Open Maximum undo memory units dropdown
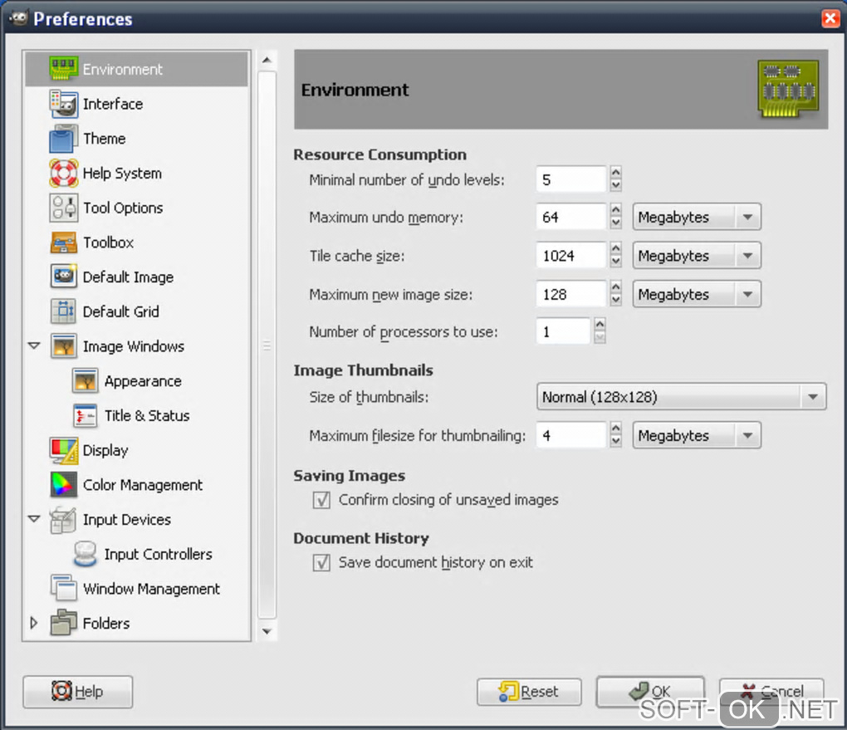Image resolution: width=847 pixels, height=730 pixels. click(697, 218)
